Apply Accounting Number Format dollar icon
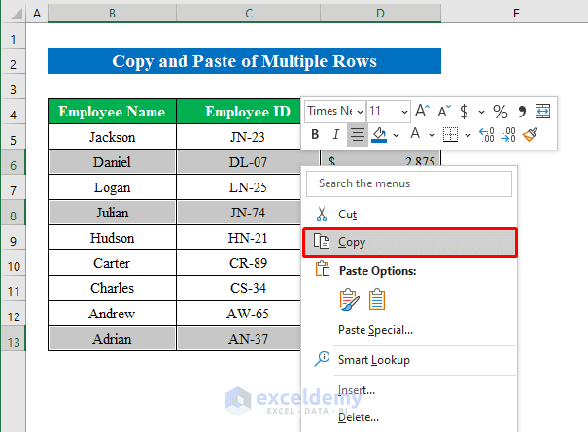This screenshot has height=432, width=588. coord(465,112)
